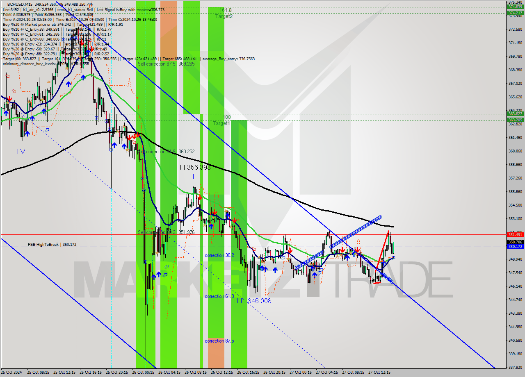Image resolution: width=525 pixels, height=377 pixels.
Task: Select the '161.8 Target2' label
Action: 224,13
